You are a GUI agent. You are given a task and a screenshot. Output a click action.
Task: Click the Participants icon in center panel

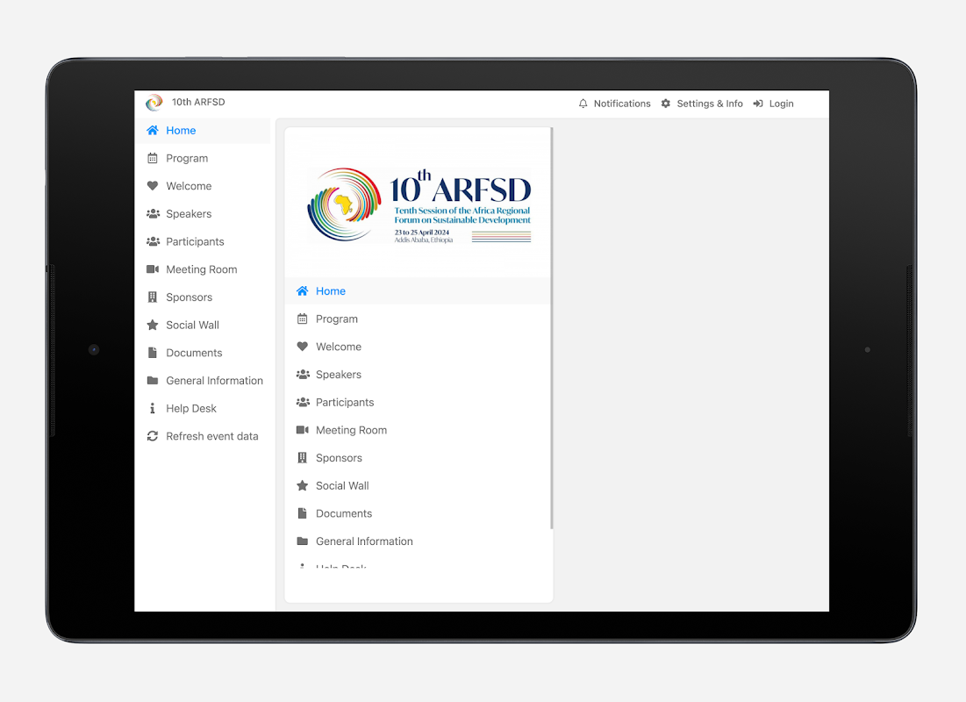303,402
